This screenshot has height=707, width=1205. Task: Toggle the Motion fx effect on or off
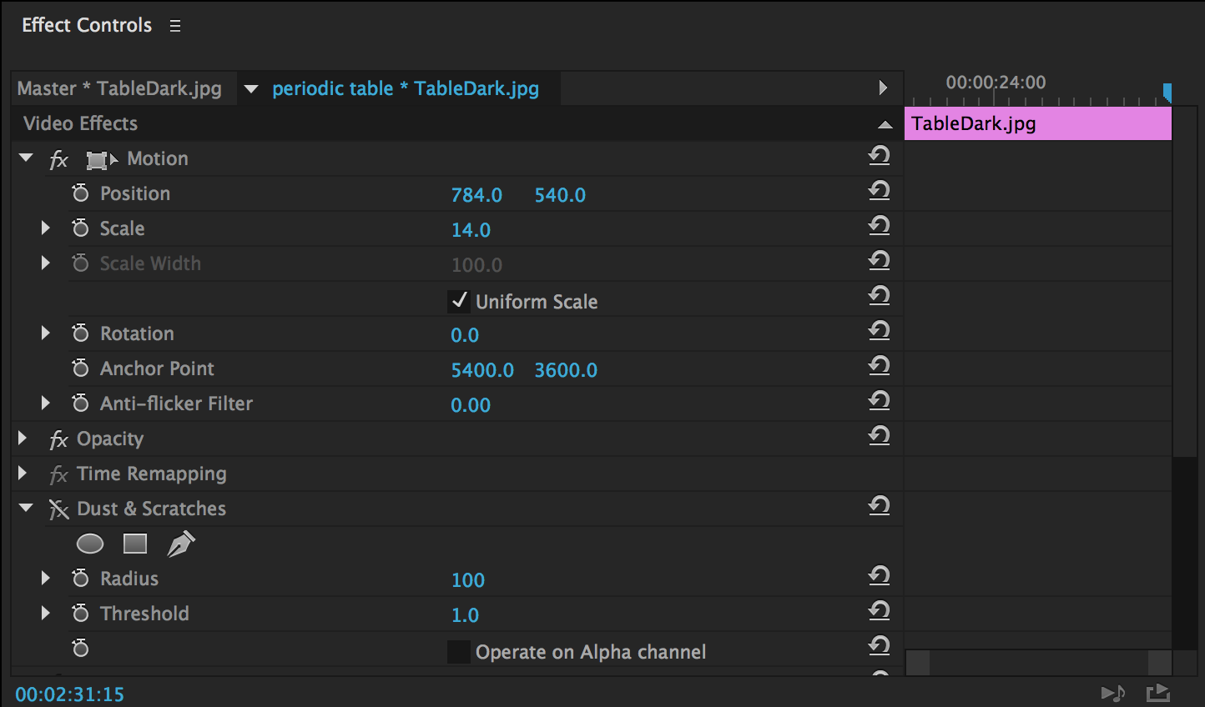coord(58,159)
